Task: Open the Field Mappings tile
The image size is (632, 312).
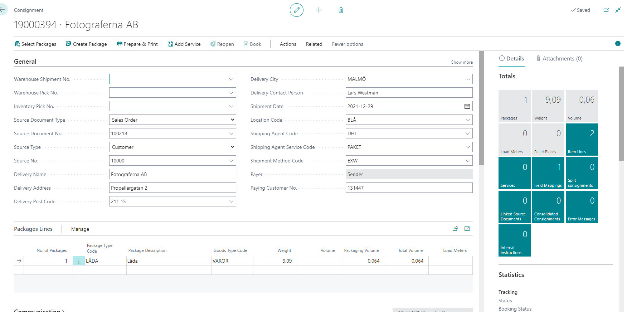Action: (548, 173)
